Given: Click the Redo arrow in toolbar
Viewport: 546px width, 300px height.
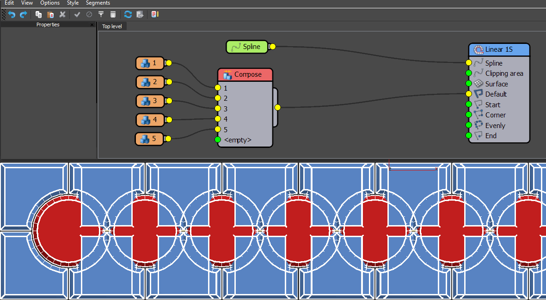Looking at the screenshot, I should click(23, 15).
